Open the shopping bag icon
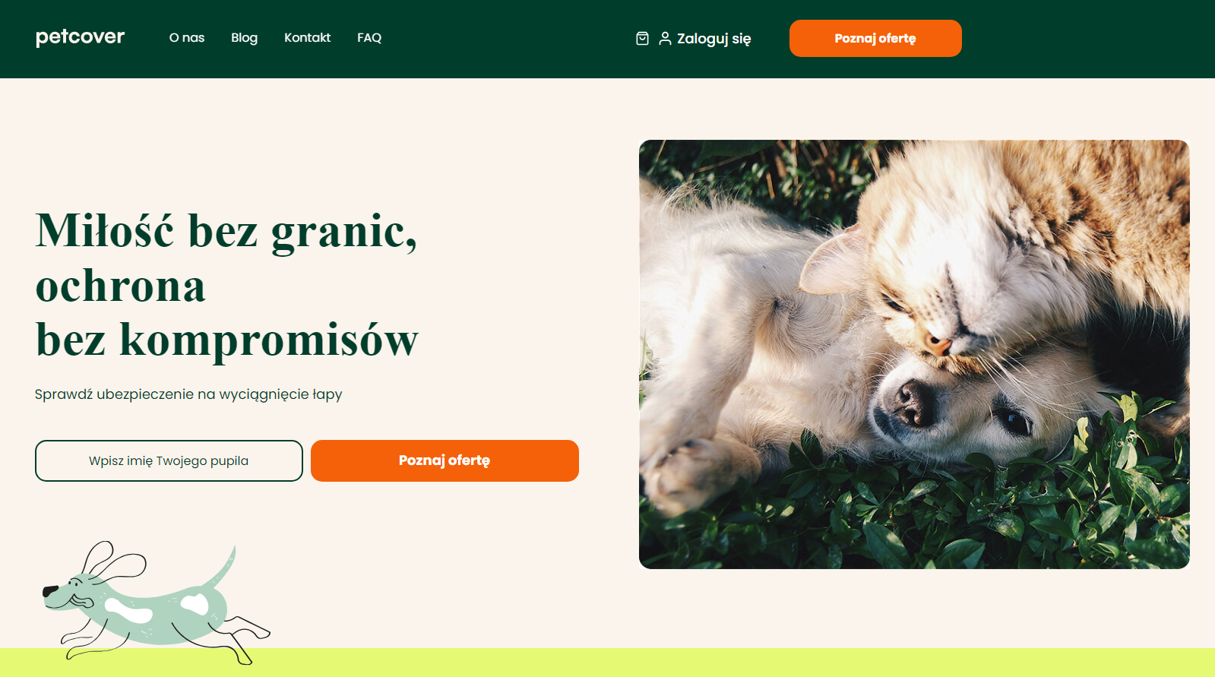 [x=642, y=38]
